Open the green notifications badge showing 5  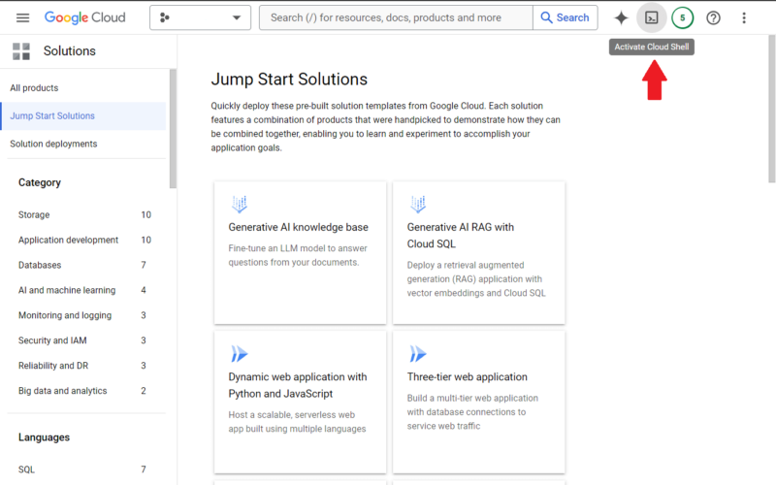click(x=683, y=18)
